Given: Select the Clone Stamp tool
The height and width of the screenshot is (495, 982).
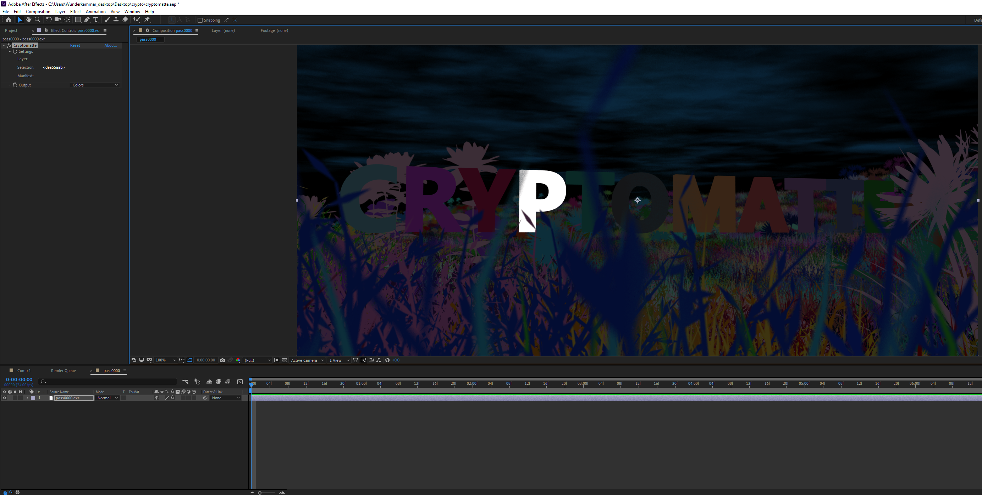Looking at the screenshot, I should click(116, 20).
